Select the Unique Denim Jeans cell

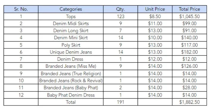pos(71,52)
